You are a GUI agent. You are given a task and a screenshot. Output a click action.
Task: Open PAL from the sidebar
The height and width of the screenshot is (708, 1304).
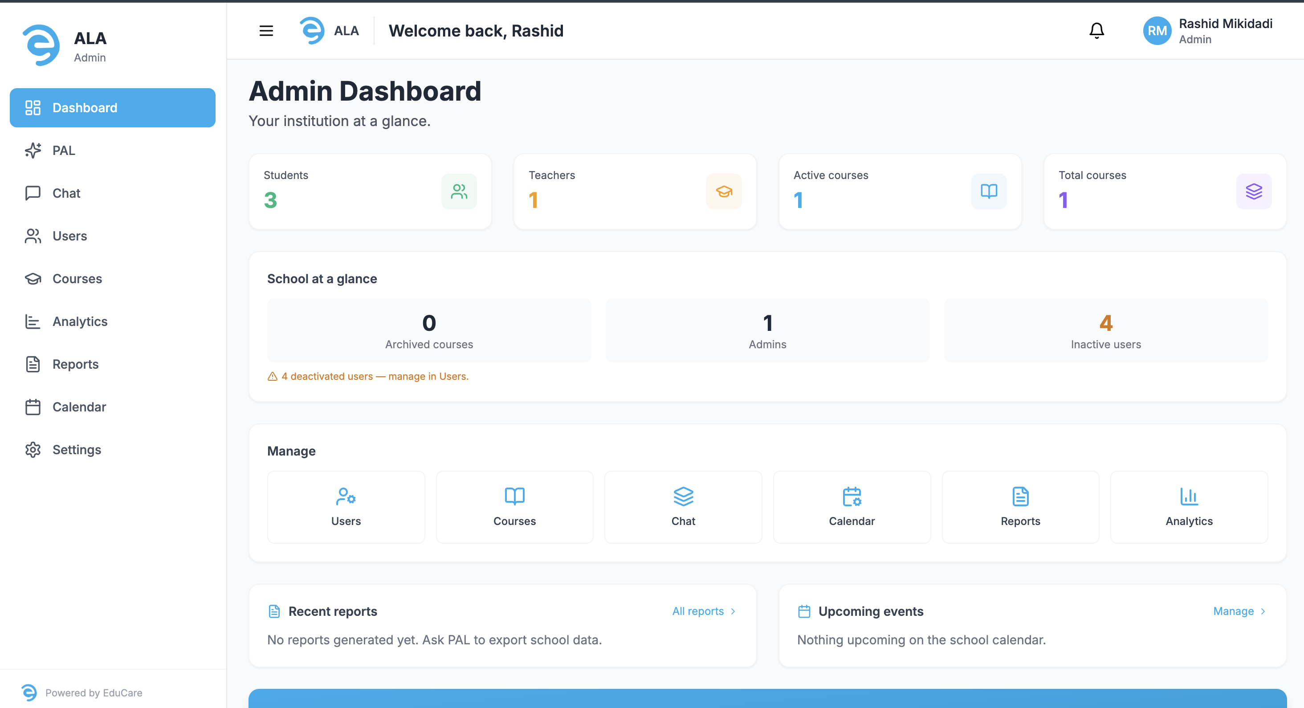pyautogui.click(x=112, y=151)
